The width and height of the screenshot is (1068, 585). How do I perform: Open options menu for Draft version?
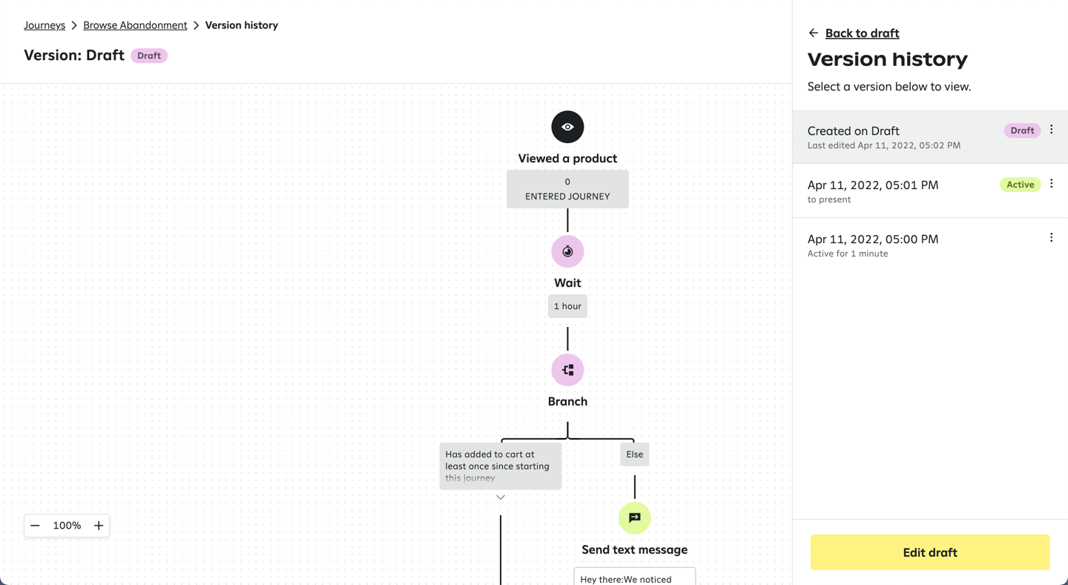[1051, 130]
